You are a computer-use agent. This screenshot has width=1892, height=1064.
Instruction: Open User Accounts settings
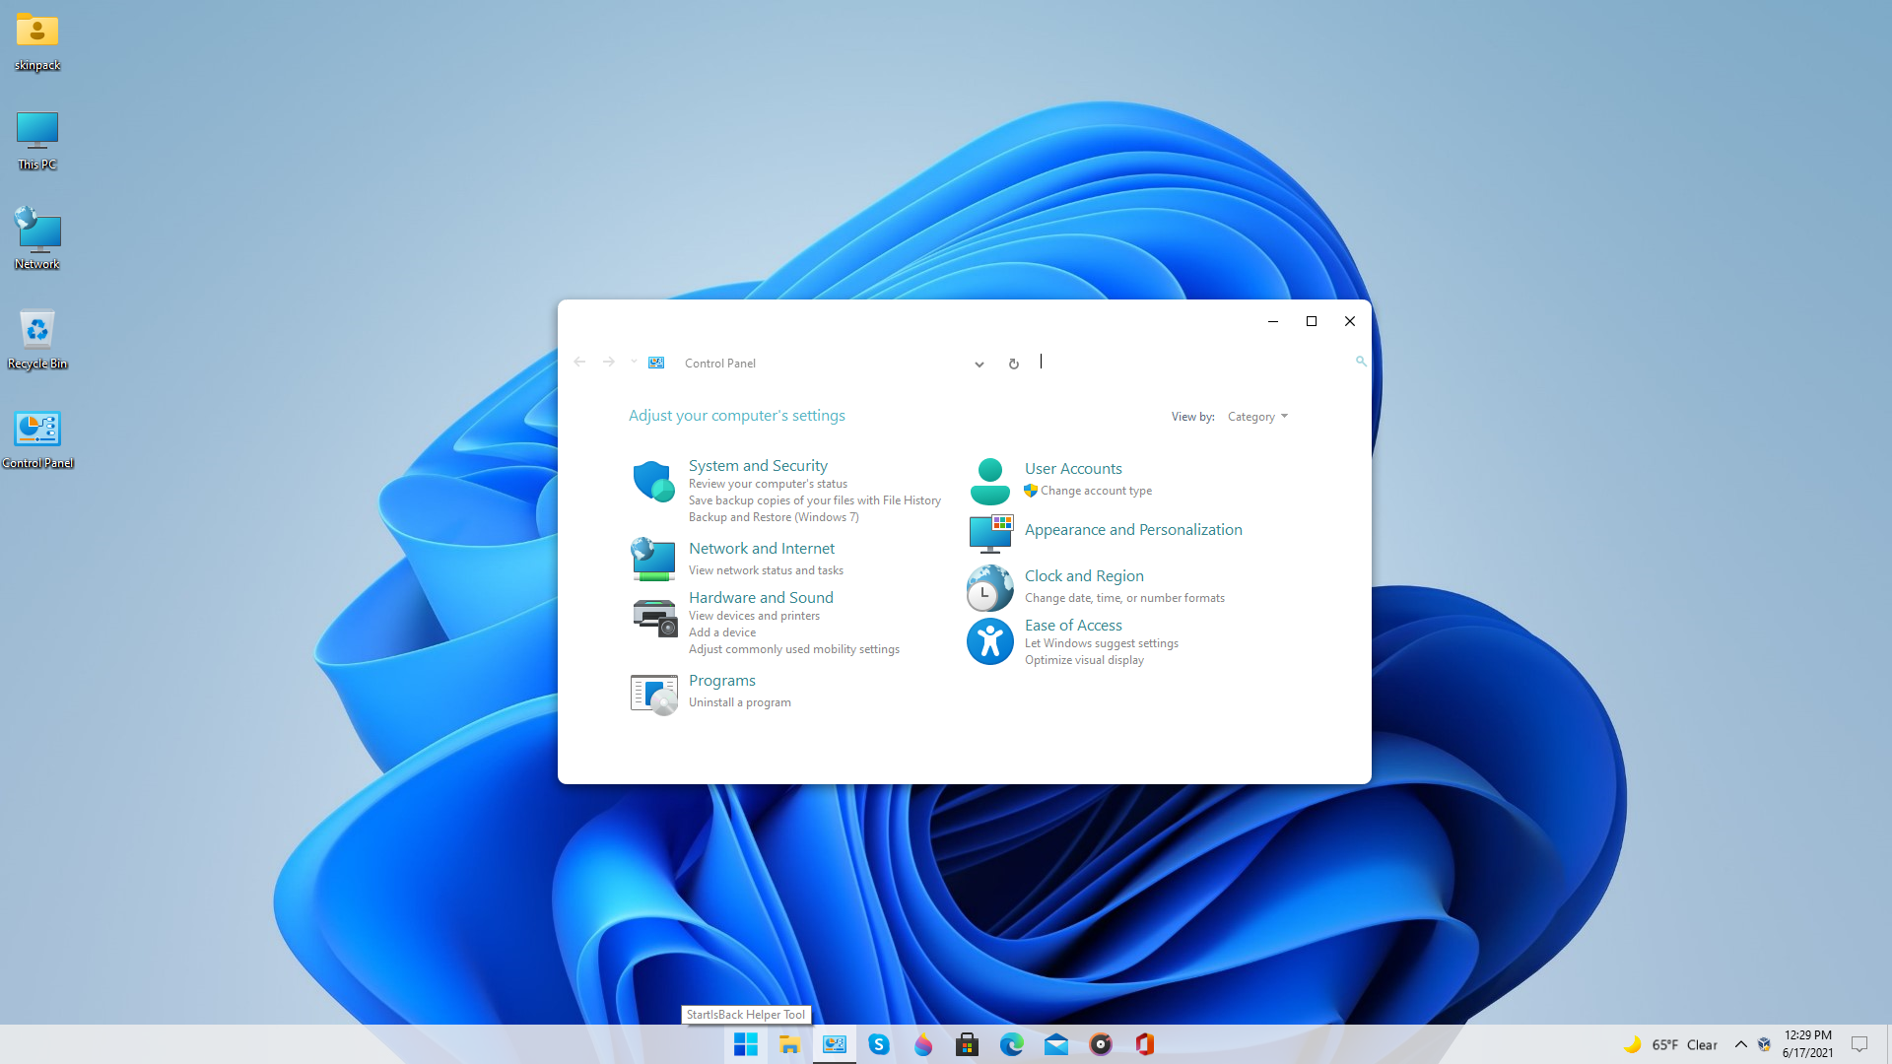tap(1072, 468)
